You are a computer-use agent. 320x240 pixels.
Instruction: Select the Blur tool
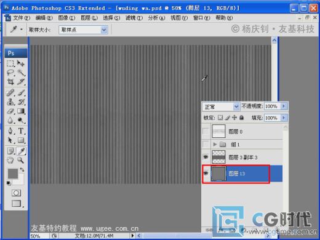click(10, 120)
